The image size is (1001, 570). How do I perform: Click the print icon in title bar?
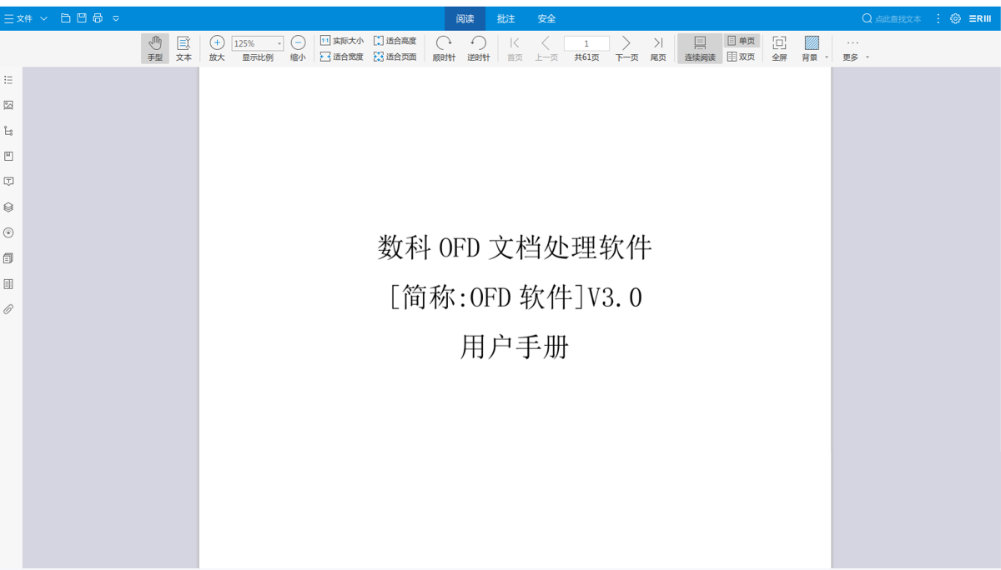coord(98,18)
